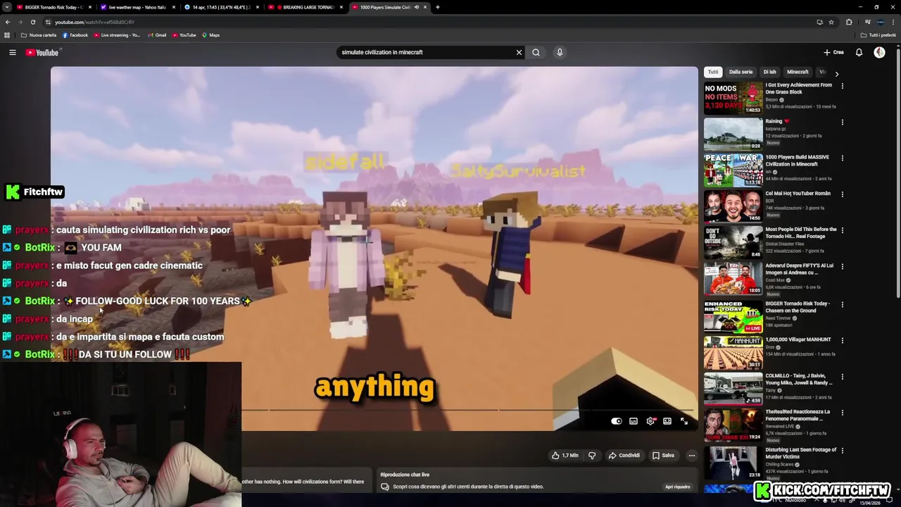Click the youtube.com address bar

(x=422, y=22)
